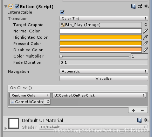The width and height of the screenshot is (152, 137).
Task: Remove the selected On Click entry
Action: coord(142,111)
